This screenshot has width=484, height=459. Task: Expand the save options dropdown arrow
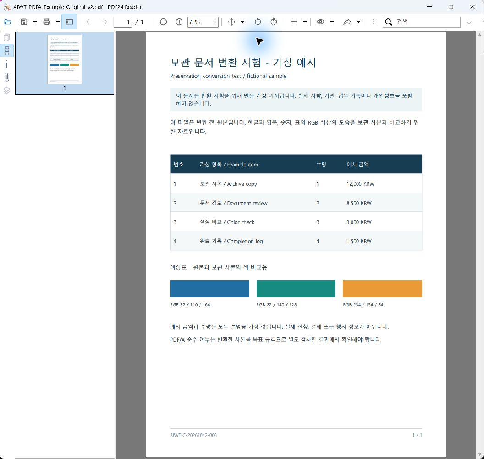point(35,22)
